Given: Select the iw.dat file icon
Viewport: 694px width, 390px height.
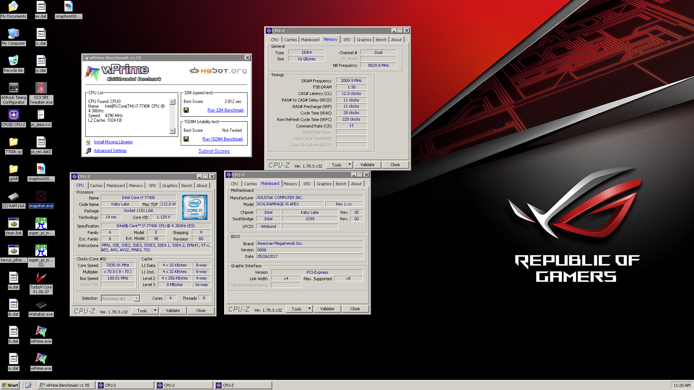Looking at the screenshot, I should (x=41, y=9).
